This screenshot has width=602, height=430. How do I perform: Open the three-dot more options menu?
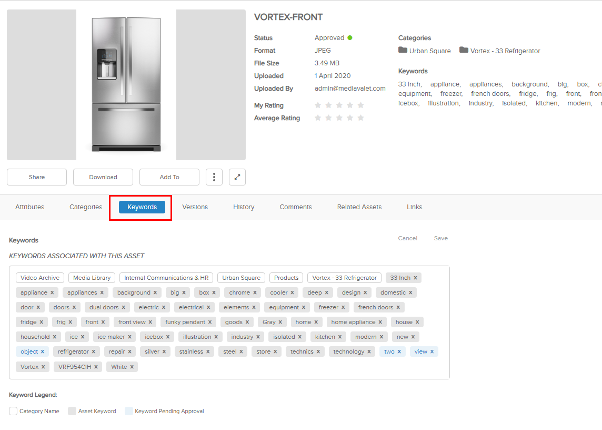pos(214,177)
